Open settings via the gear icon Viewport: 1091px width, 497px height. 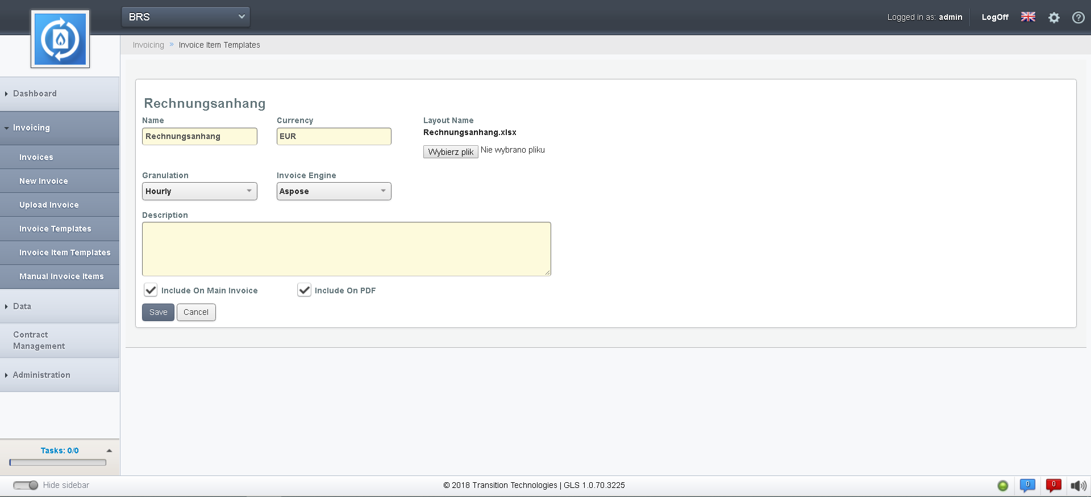click(1054, 18)
